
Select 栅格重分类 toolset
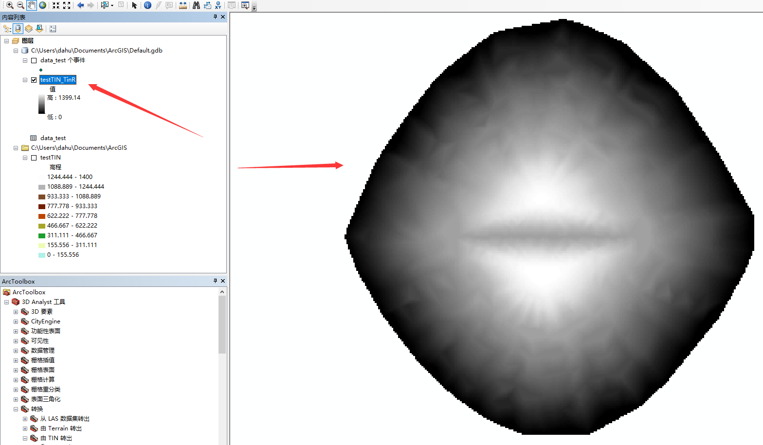[46, 390]
